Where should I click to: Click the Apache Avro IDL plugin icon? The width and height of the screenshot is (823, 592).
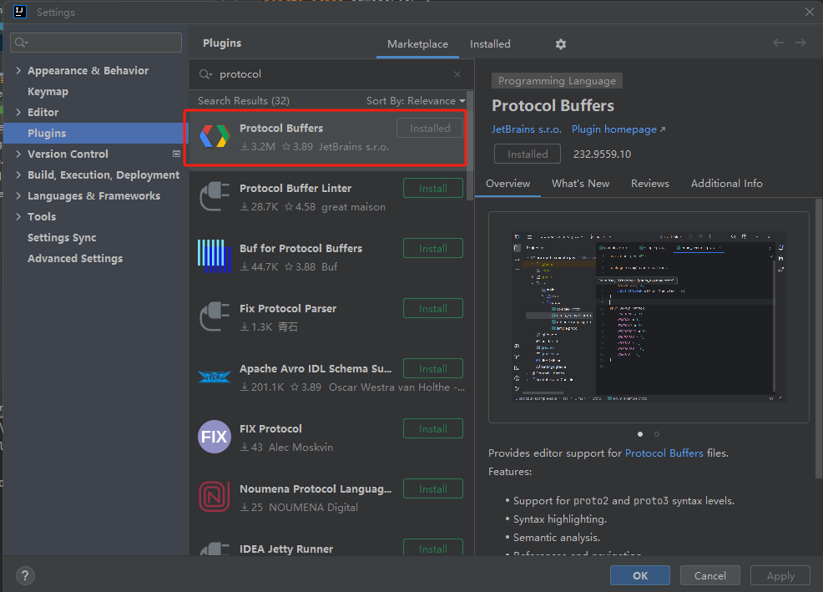tap(214, 377)
